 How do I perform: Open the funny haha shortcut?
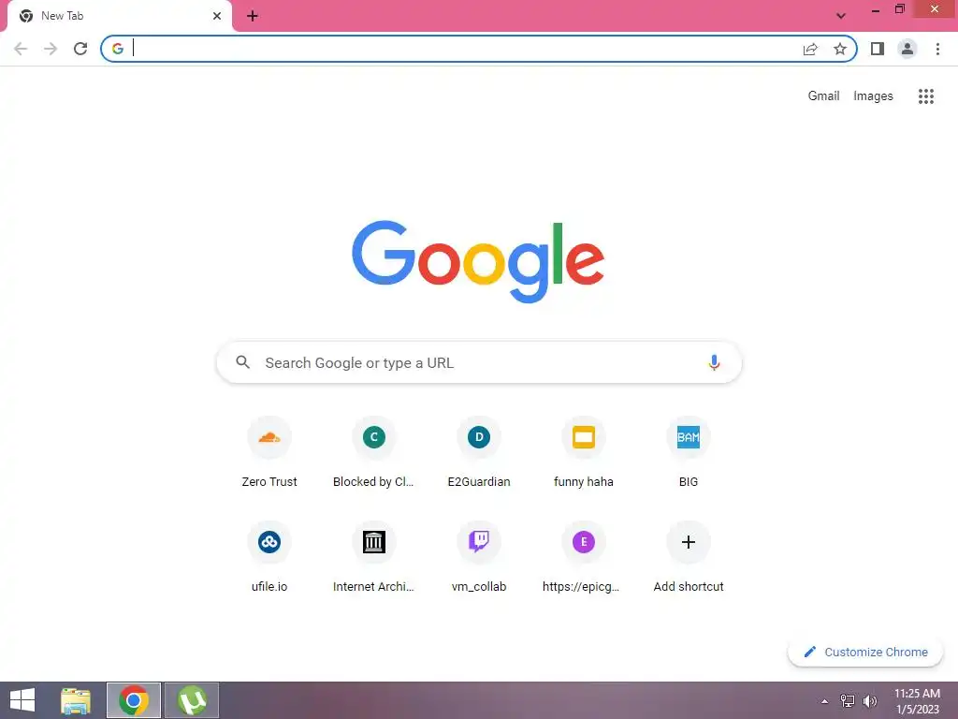pos(584,452)
